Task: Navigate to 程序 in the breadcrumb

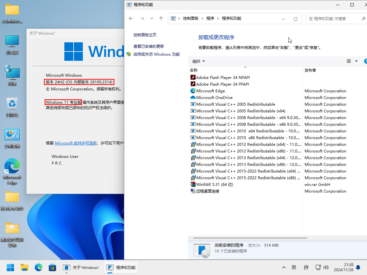Action: coord(210,18)
